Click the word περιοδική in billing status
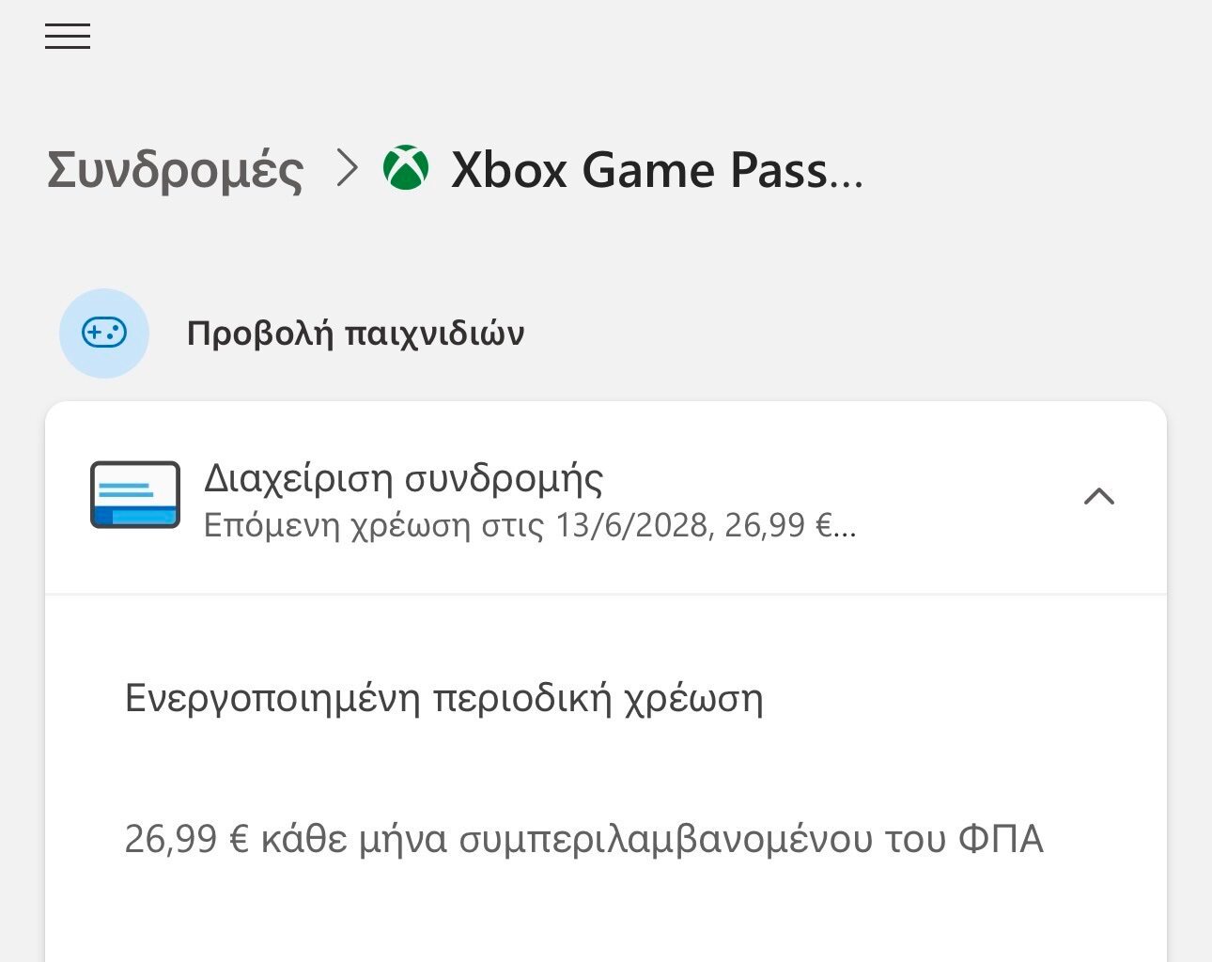Screen dimensions: 1212x962 coord(536,699)
